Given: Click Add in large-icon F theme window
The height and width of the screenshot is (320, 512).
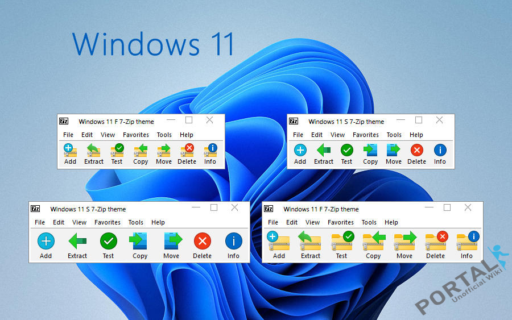Looking at the screenshot, I should click(279, 246).
